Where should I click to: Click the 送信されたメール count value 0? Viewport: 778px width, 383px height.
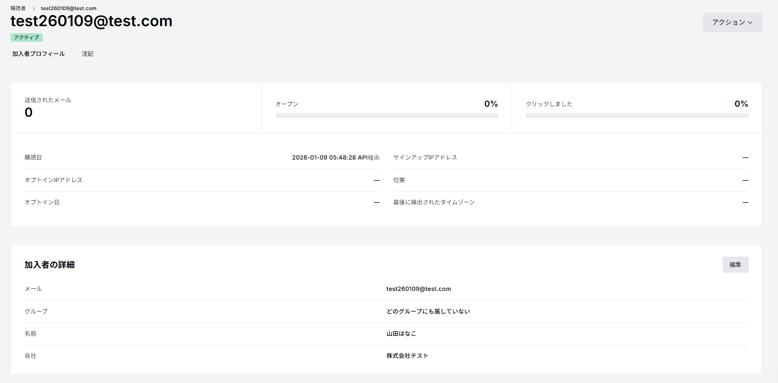pos(29,113)
